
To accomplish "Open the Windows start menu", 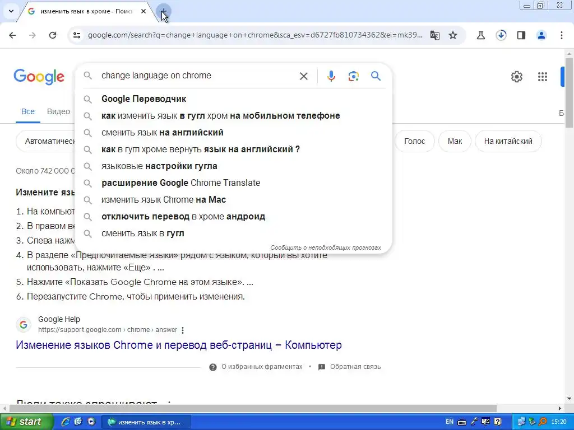I will [x=26, y=422].
